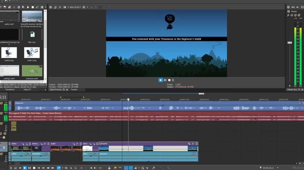
Task: Toggle Master fader channel lock icon
Action: 290,85
